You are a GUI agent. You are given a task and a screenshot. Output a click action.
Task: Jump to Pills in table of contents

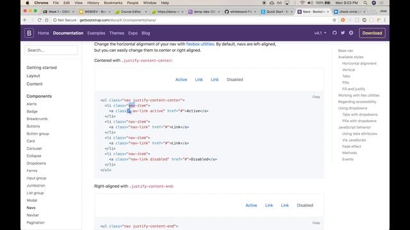(345, 82)
